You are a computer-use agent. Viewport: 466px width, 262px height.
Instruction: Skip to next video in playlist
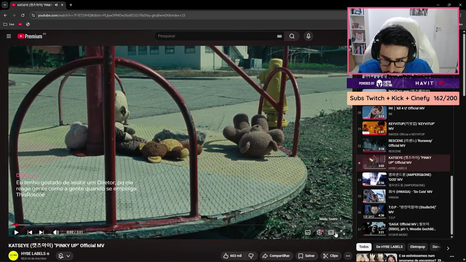click(x=42, y=232)
